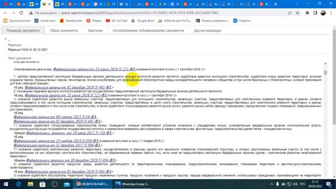Switch to Редакции документа tab
The width and height of the screenshot is (336, 189).
[x=23, y=30]
